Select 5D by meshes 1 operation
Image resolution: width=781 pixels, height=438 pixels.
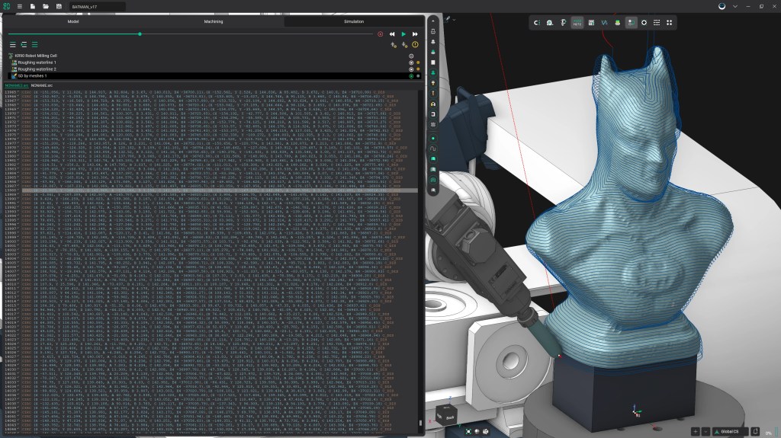coord(32,76)
